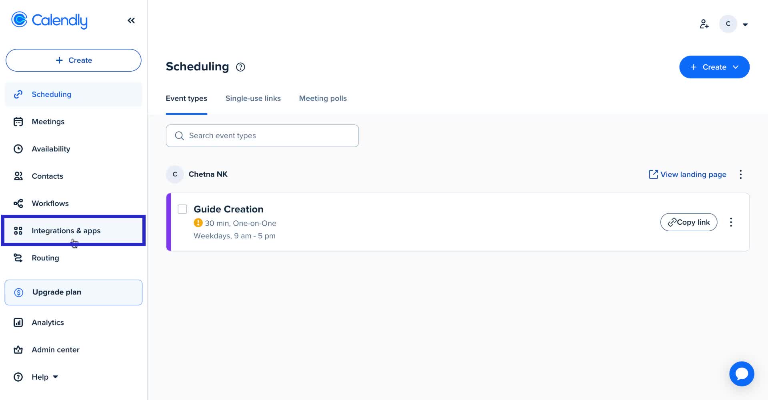Open the account avatar dropdown

(x=728, y=24)
